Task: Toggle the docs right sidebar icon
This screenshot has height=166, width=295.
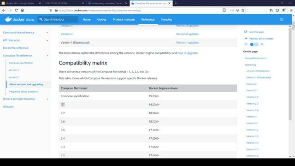Action: tap(282, 19)
